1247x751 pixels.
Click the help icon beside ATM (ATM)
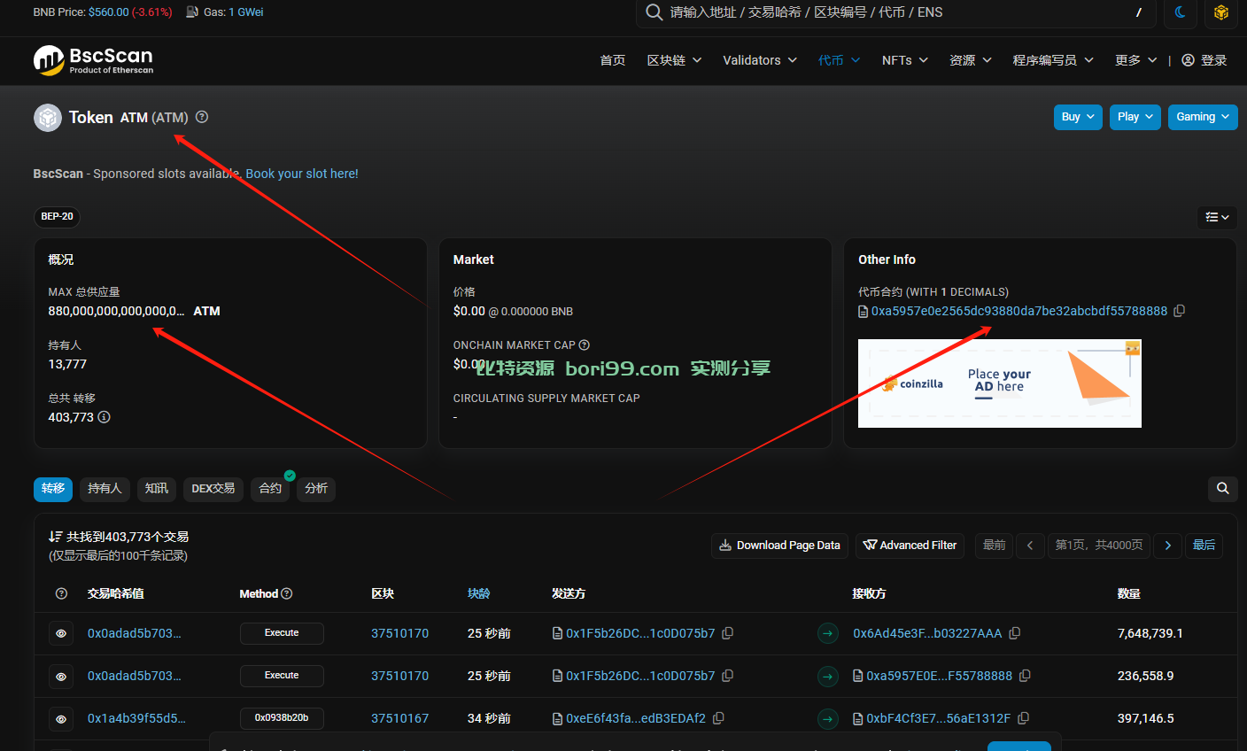202,117
